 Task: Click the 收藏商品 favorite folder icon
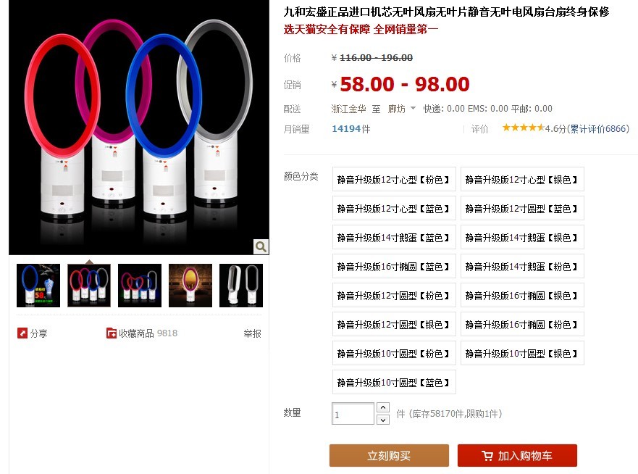(x=111, y=333)
